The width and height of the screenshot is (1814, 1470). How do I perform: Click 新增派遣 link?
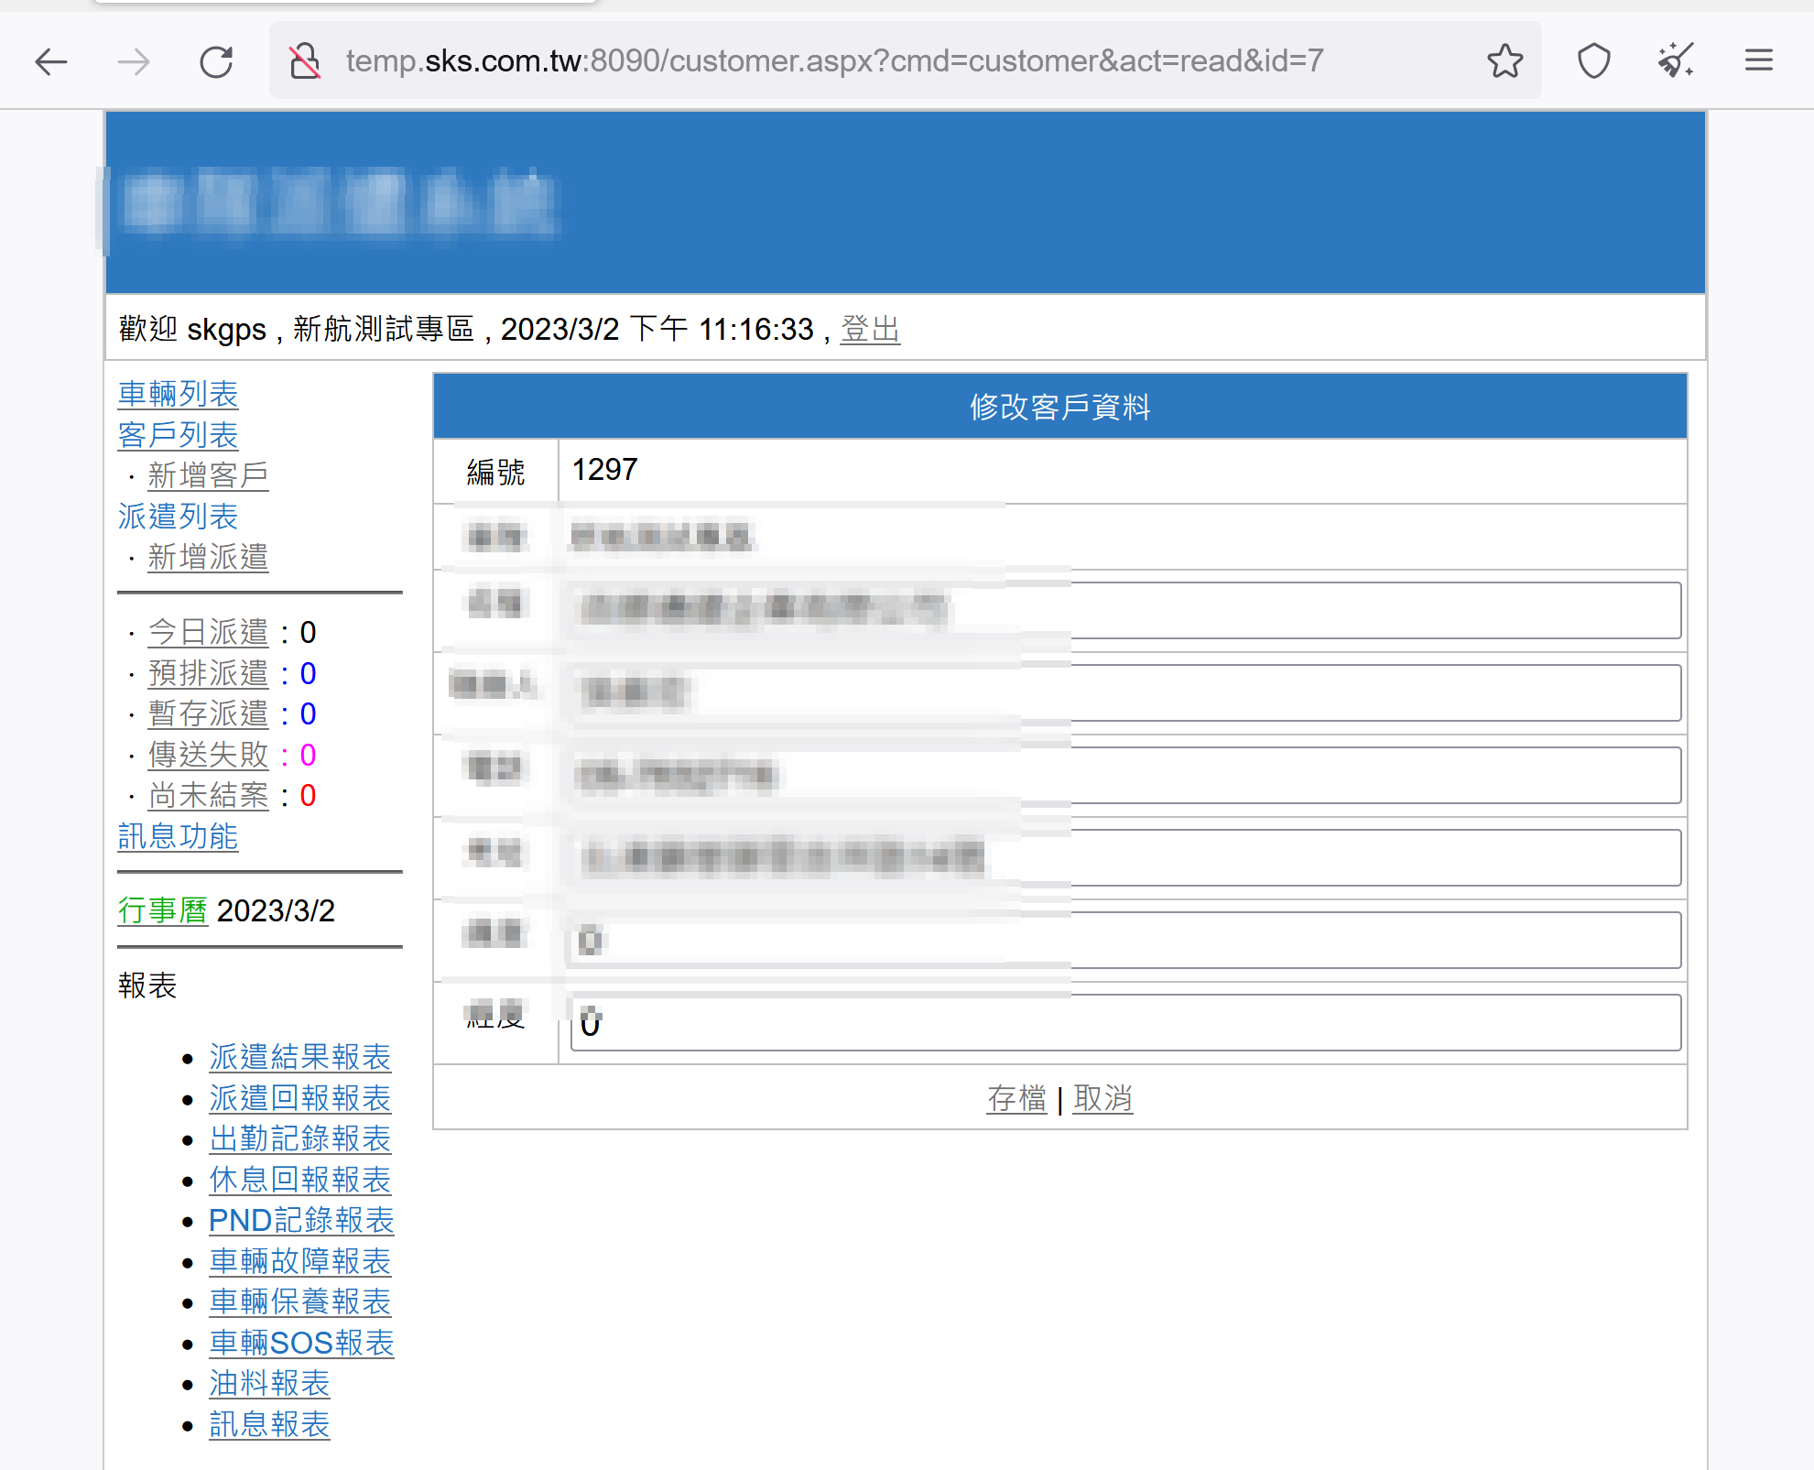(x=208, y=557)
